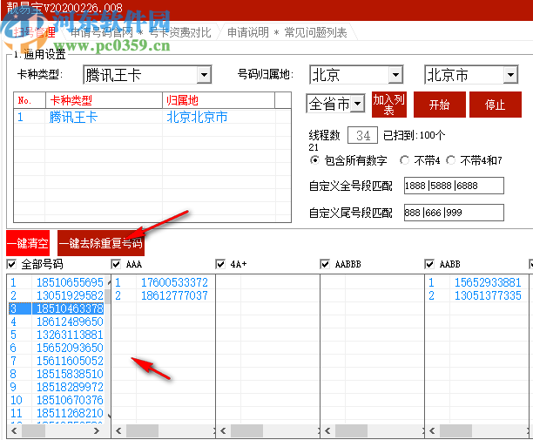
Task: Click the 一键去除重复号码 button
Action: click(101, 243)
